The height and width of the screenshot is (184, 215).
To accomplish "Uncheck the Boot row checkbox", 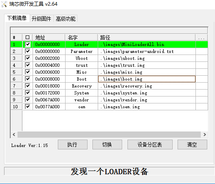I will 28,79.
